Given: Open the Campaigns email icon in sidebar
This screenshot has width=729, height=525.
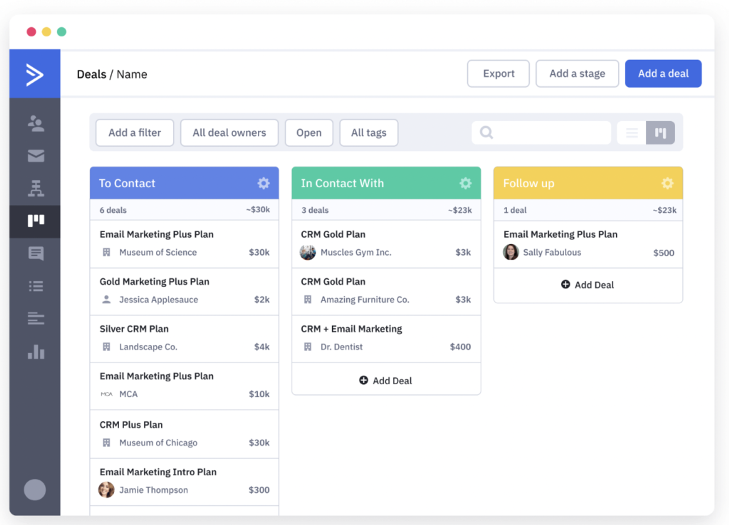Looking at the screenshot, I should coord(35,156).
